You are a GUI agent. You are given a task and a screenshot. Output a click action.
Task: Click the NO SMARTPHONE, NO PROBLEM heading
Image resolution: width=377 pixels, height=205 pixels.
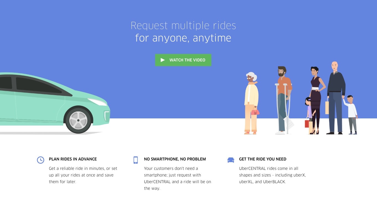pos(175,159)
